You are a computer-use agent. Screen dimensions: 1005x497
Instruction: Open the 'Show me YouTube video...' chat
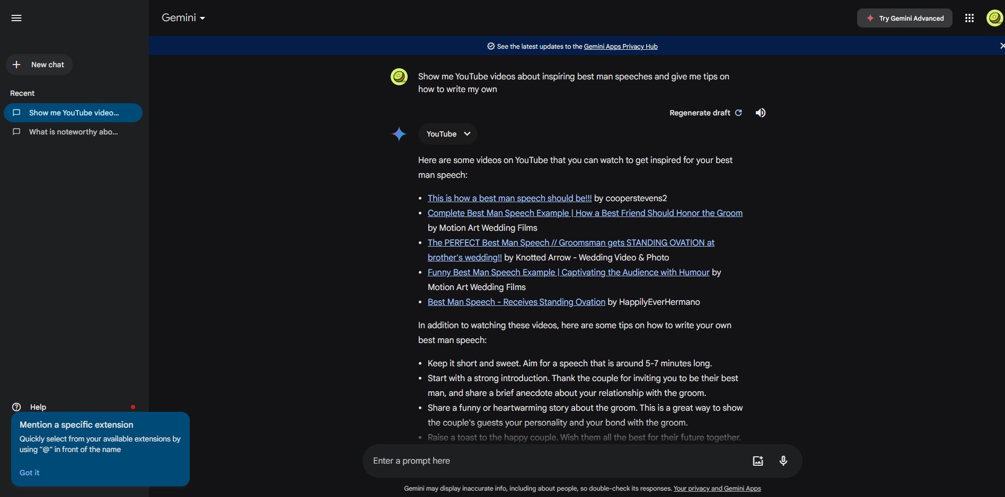[73, 113]
